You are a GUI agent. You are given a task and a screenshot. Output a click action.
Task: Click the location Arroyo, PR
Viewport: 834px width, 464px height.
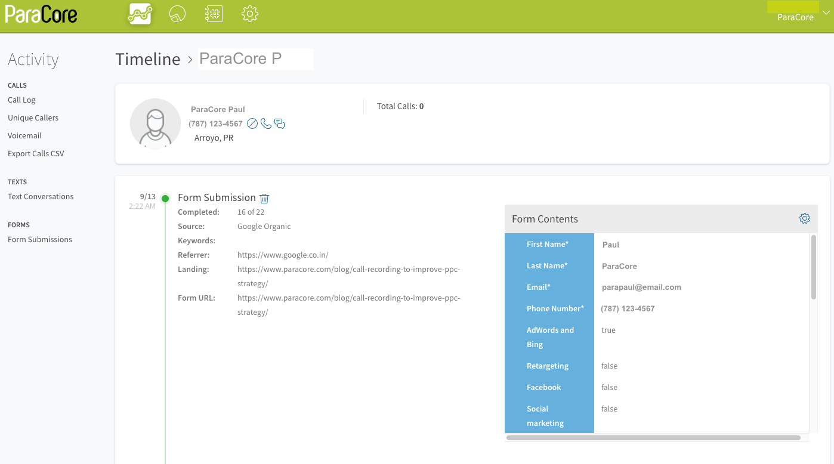[x=214, y=138]
